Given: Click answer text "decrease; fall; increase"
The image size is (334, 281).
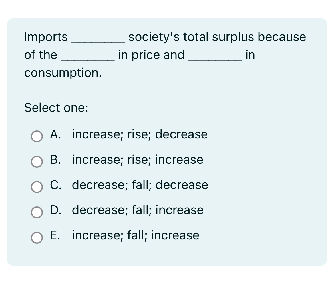Looking at the screenshot, I should click(x=138, y=210).
